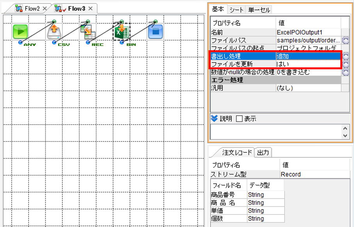354x227 pixels.
Task: Open the 基本 properties tab
Action: [x=218, y=9]
